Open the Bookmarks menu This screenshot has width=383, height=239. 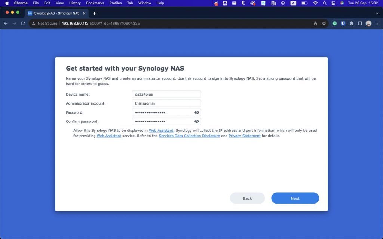click(95, 3)
